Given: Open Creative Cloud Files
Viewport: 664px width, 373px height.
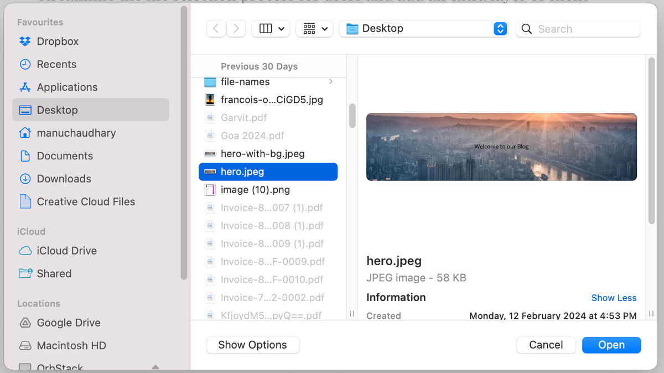Looking at the screenshot, I should 86,201.
